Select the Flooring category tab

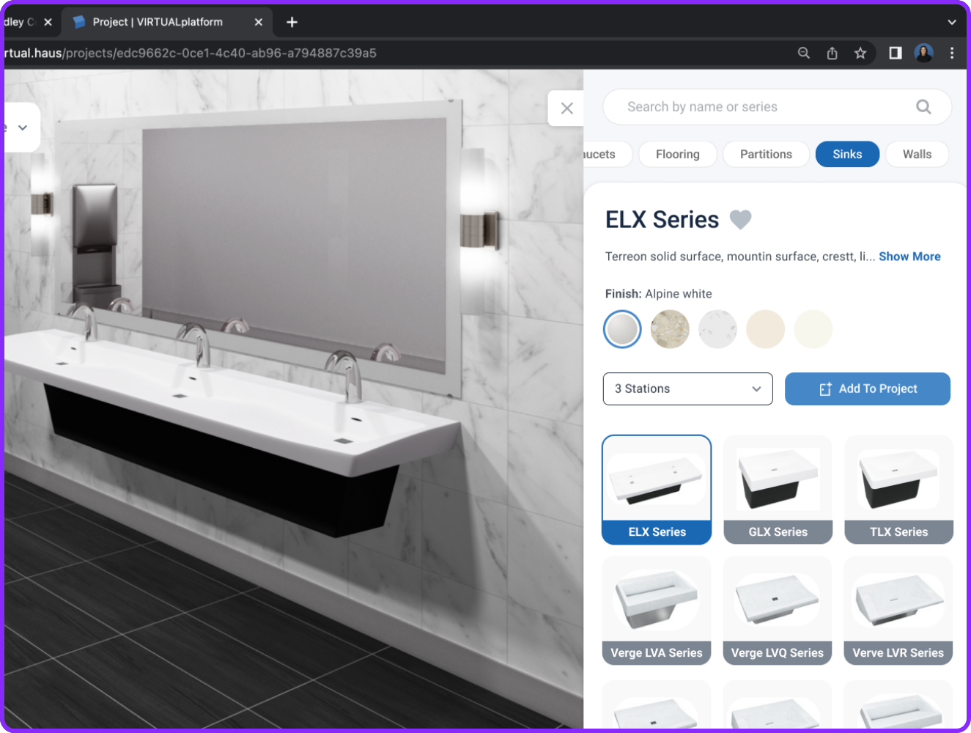click(678, 154)
